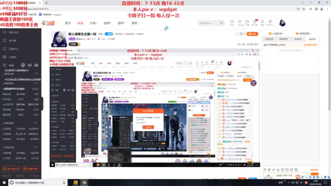This screenshot has height=186, width=331.
Task: Expand the 游戏 dropdown menu
Action: pos(121,23)
